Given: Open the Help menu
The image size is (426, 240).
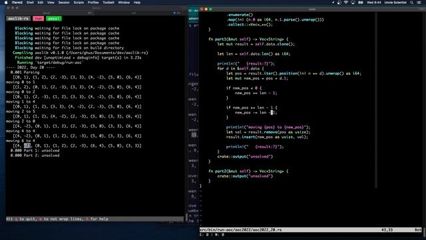Looking at the screenshot, I should 137,3.
